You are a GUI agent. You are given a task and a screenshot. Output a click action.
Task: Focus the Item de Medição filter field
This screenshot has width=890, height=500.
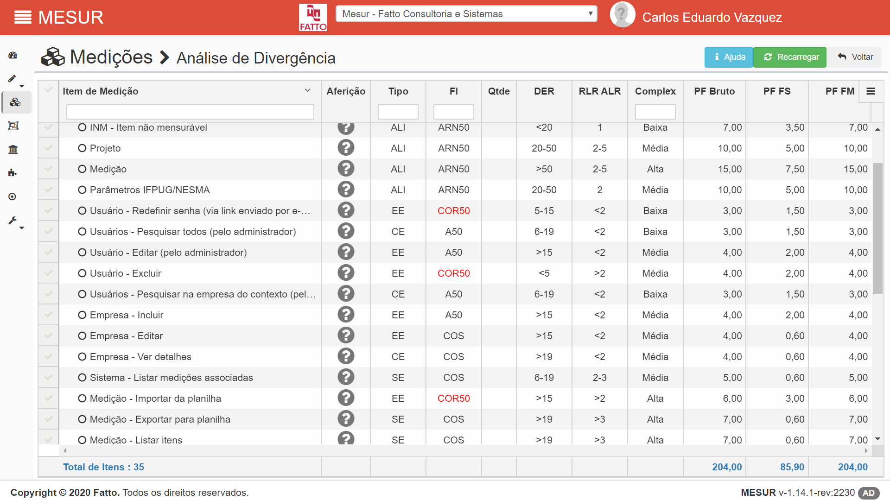pyautogui.click(x=190, y=112)
